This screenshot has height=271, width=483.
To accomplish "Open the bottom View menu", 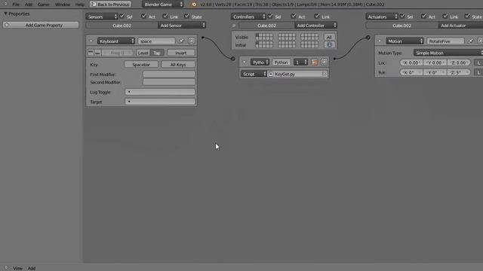I will [x=18, y=268].
